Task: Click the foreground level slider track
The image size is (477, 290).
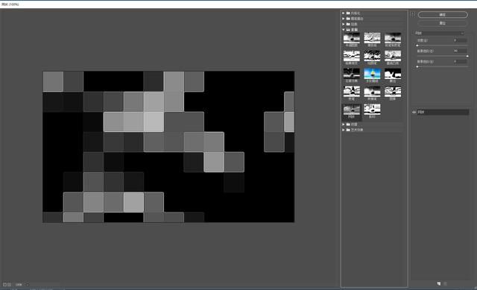Action: click(442, 56)
